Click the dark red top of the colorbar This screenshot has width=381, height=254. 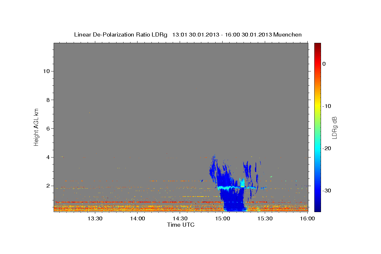pyautogui.click(x=317, y=46)
